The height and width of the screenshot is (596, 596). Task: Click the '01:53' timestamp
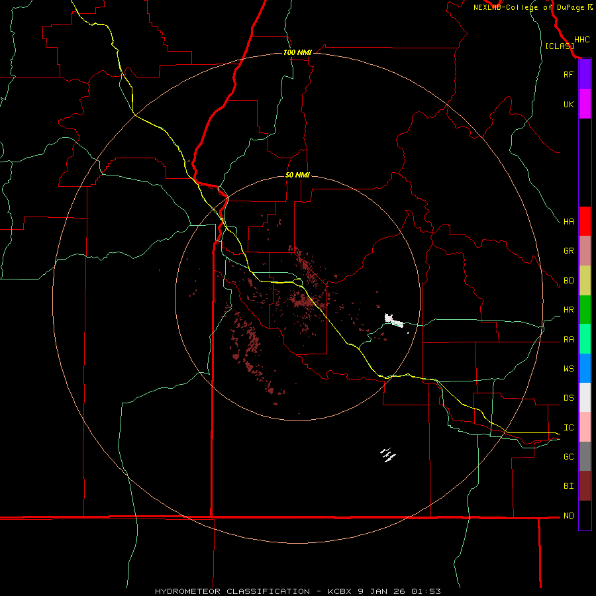426,591
